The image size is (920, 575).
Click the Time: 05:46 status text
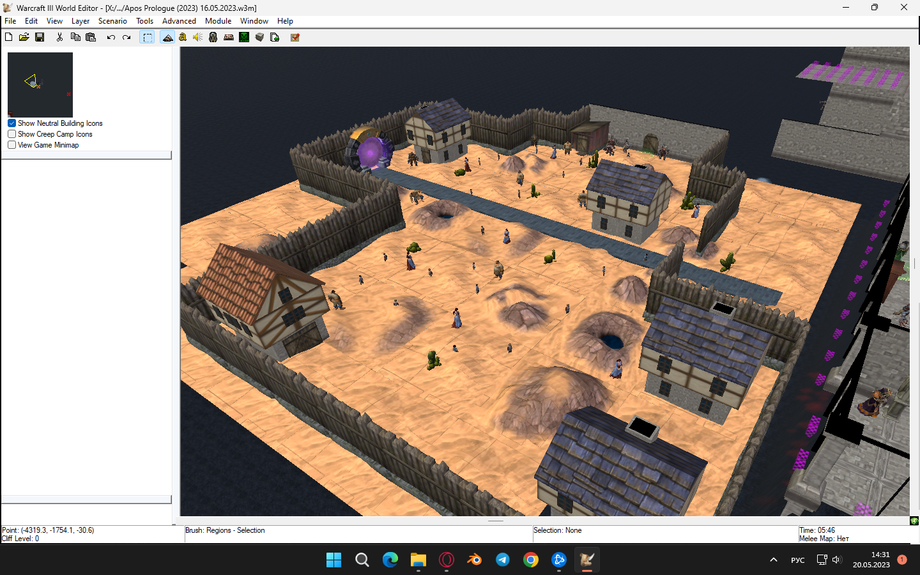[817, 530]
